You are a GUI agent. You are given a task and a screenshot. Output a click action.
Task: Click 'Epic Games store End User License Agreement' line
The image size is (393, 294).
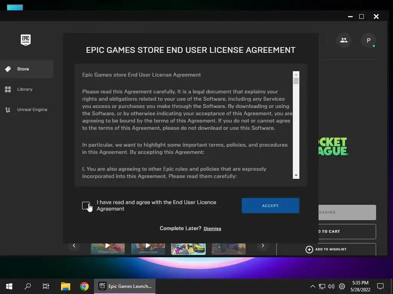click(141, 75)
